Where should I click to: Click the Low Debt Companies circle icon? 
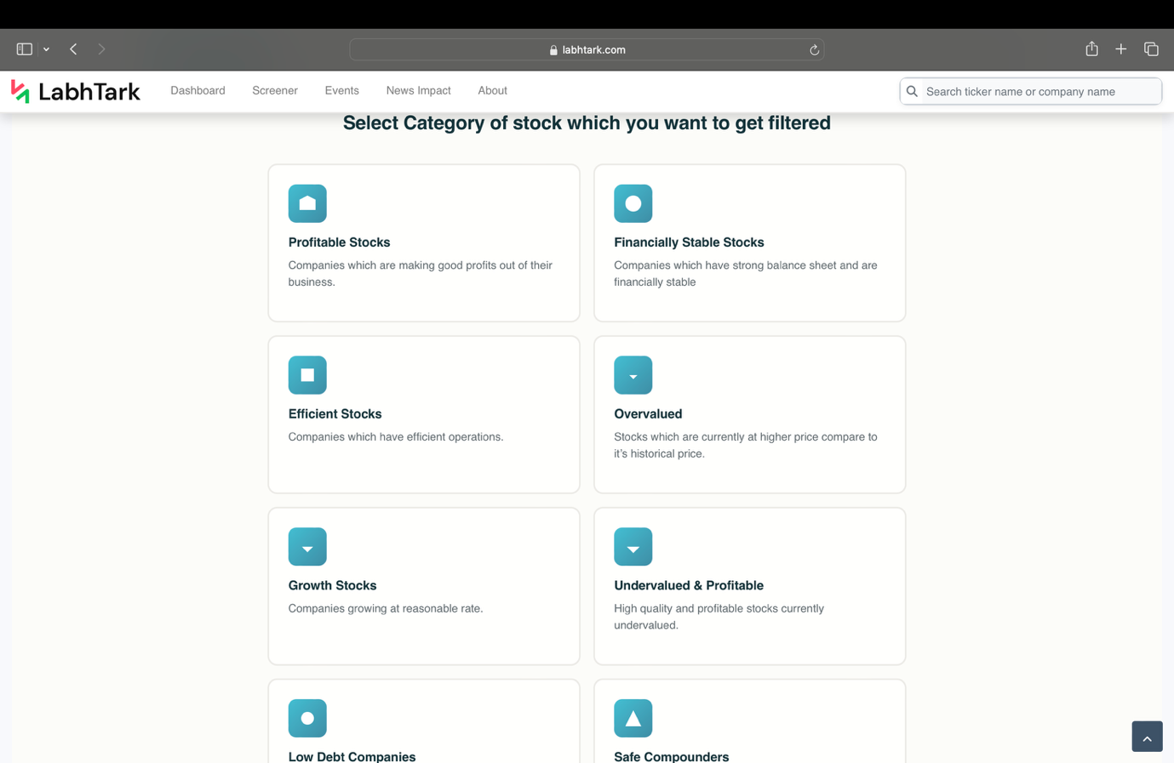[307, 718]
